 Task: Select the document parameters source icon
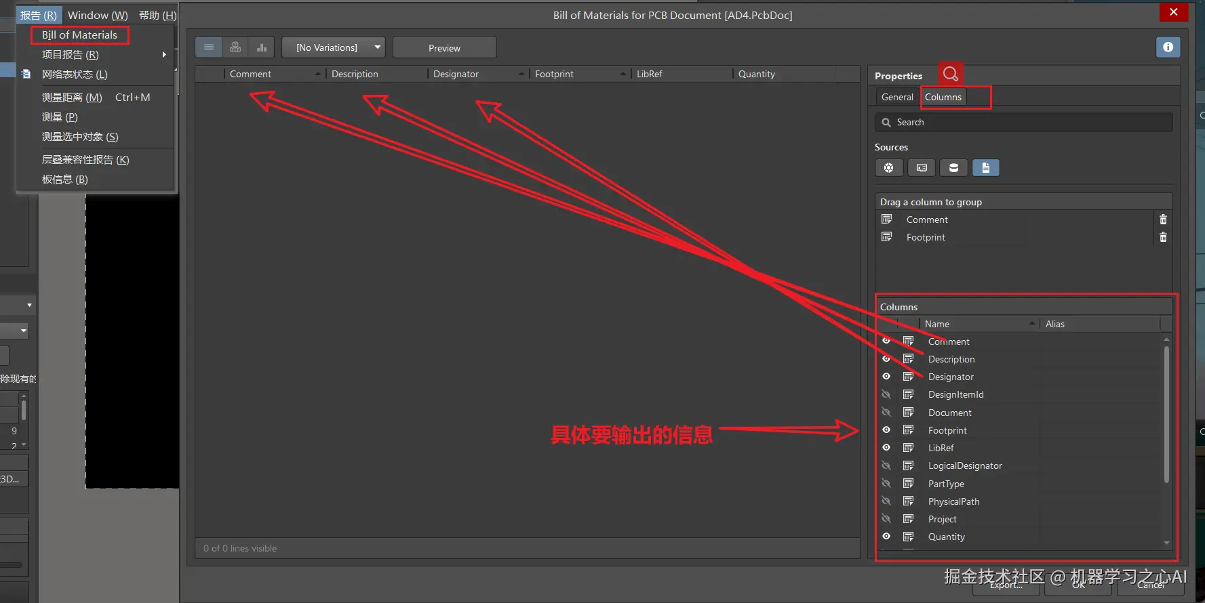[x=986, y=167]
